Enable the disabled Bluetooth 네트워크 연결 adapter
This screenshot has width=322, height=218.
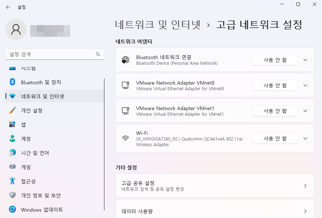click(x=275, y=59)
